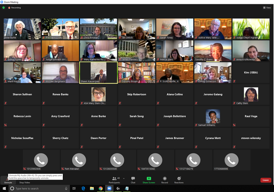This screenshot has height=192, width=274.
Task: Click the red Recording indicator
Action: 15,7
